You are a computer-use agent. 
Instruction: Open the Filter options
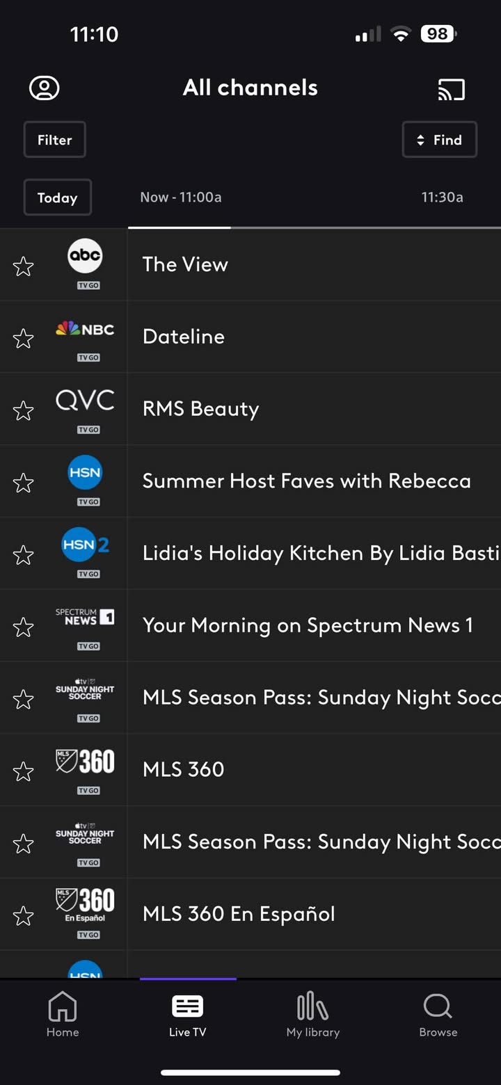(x=55, y=140)
